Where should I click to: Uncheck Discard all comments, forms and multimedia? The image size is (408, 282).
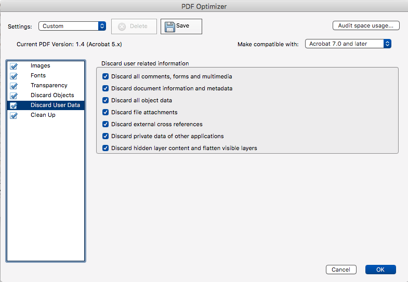(106, 76)
